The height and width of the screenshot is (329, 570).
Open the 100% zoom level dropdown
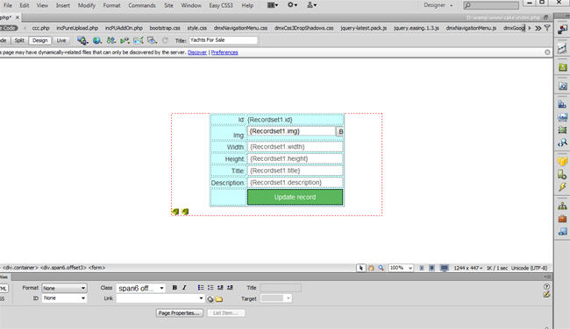click(401, 268)
